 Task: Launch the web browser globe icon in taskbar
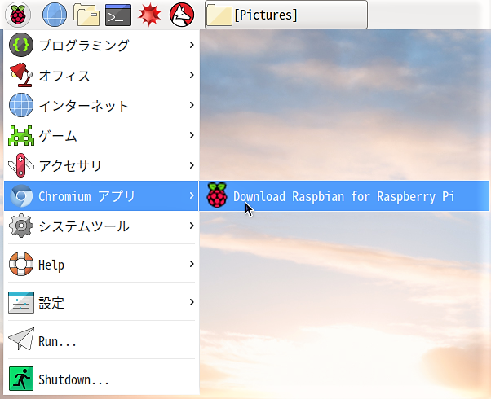point(55,15)
